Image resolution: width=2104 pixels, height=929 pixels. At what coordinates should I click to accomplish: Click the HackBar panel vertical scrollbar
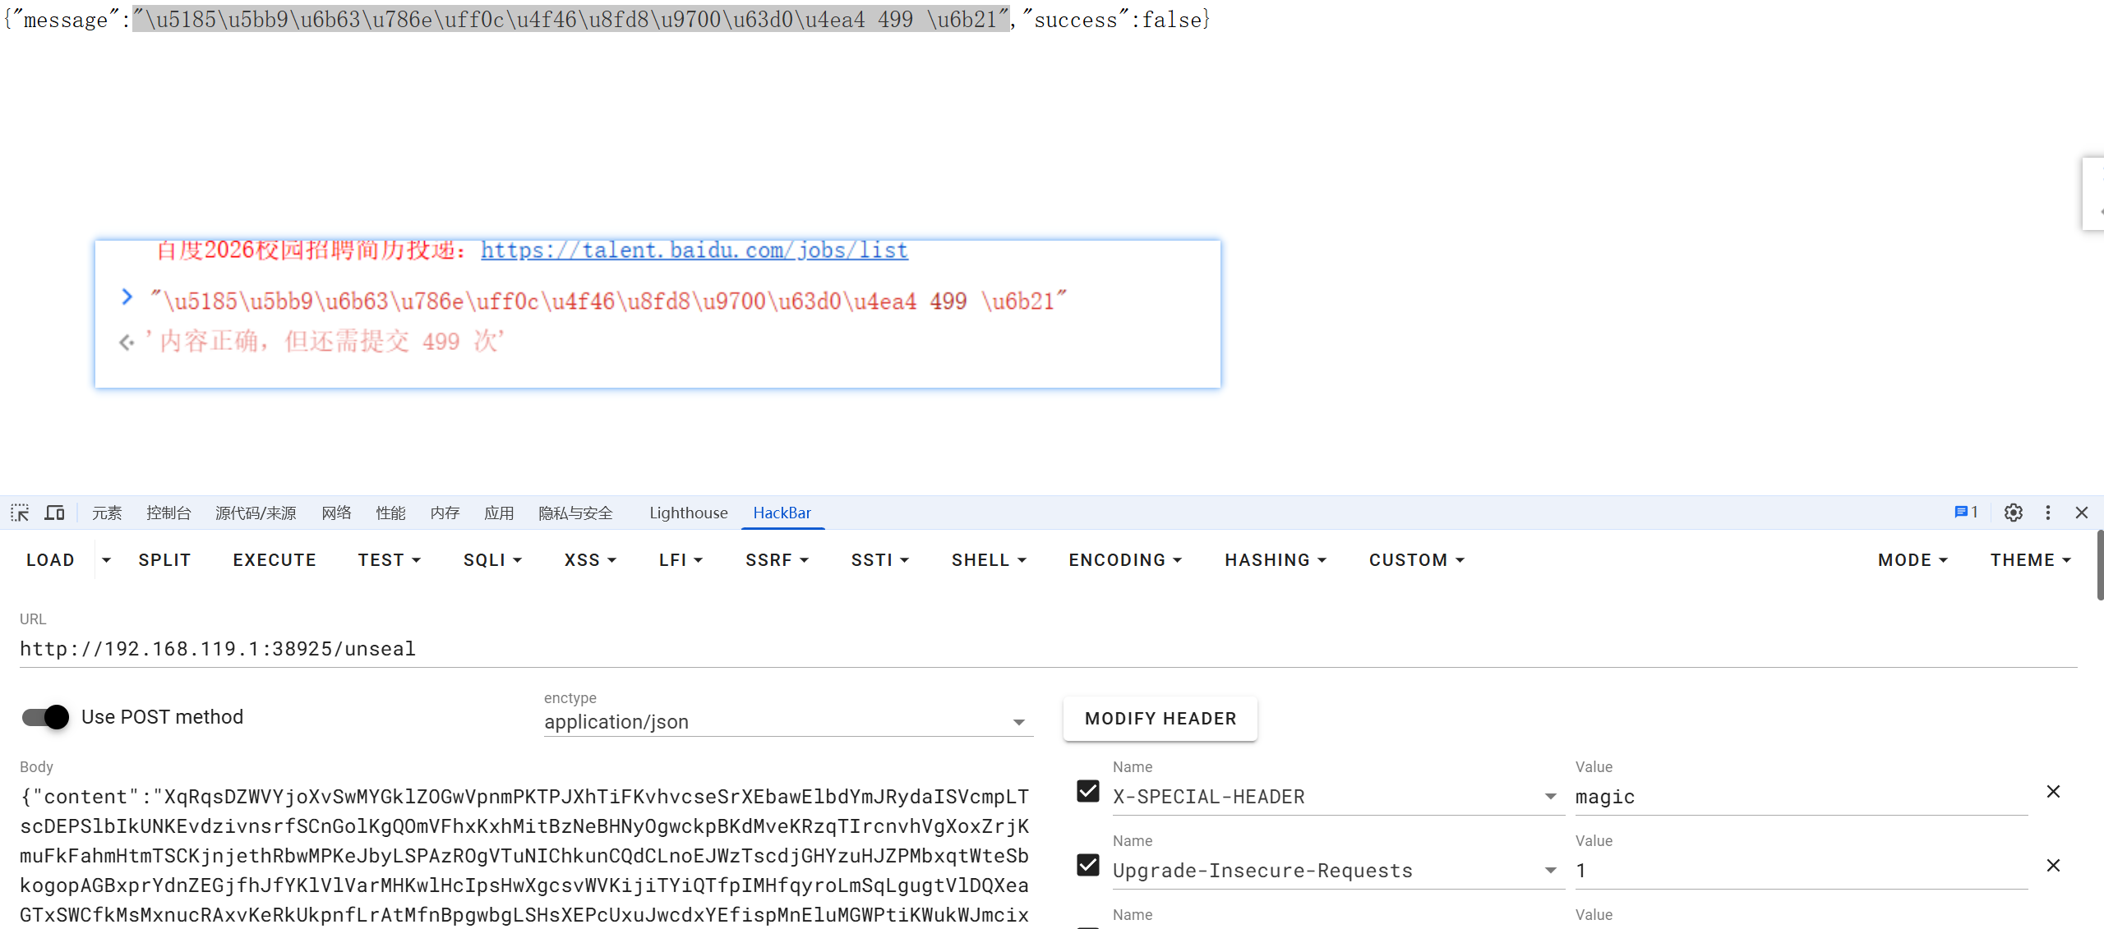click(x=2099, y=567)
